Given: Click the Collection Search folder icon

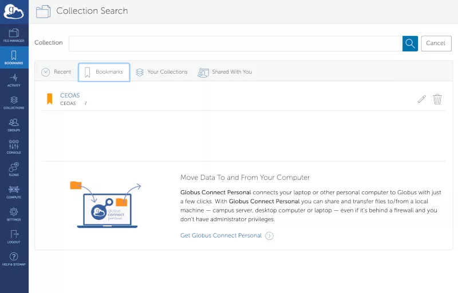Looking at the screenshot, I should coord(43,11).
